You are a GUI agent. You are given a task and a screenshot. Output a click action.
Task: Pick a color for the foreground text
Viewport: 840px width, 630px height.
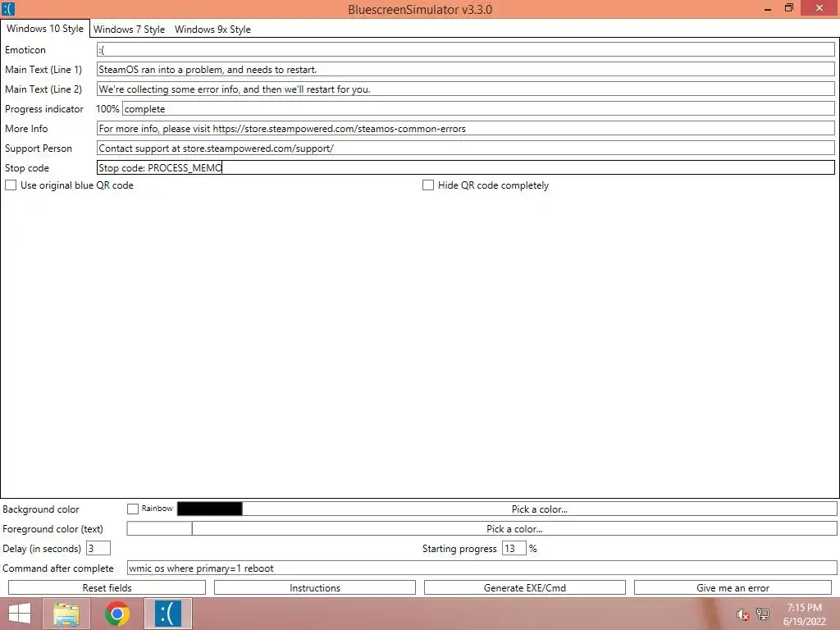[514, 529]
